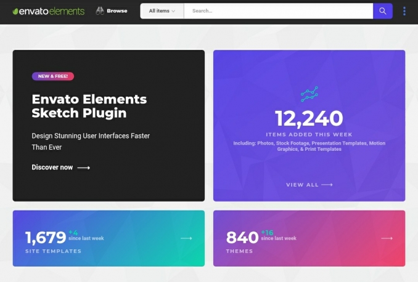Click the line chart icon above 12,240
This screenshot has width=418, height=282.
click(x=309, y=94)
